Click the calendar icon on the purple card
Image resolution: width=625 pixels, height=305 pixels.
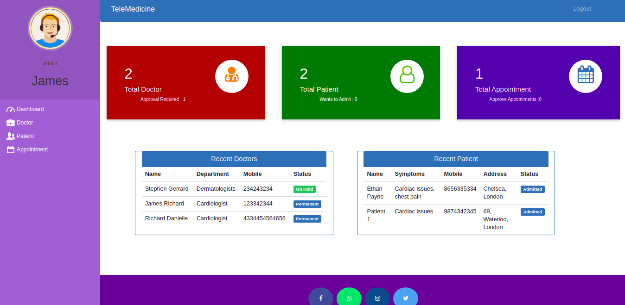[x=585, y=76]
